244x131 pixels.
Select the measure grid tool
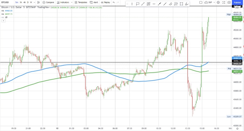[149, 4]
